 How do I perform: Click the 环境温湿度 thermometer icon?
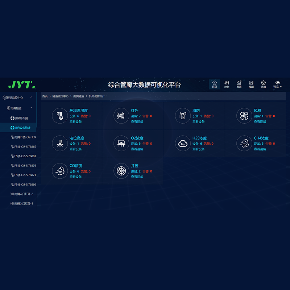point(60,116)
